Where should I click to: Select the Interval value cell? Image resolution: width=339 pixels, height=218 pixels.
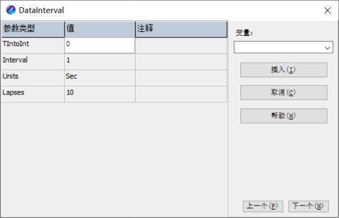[x=99, y=61]
